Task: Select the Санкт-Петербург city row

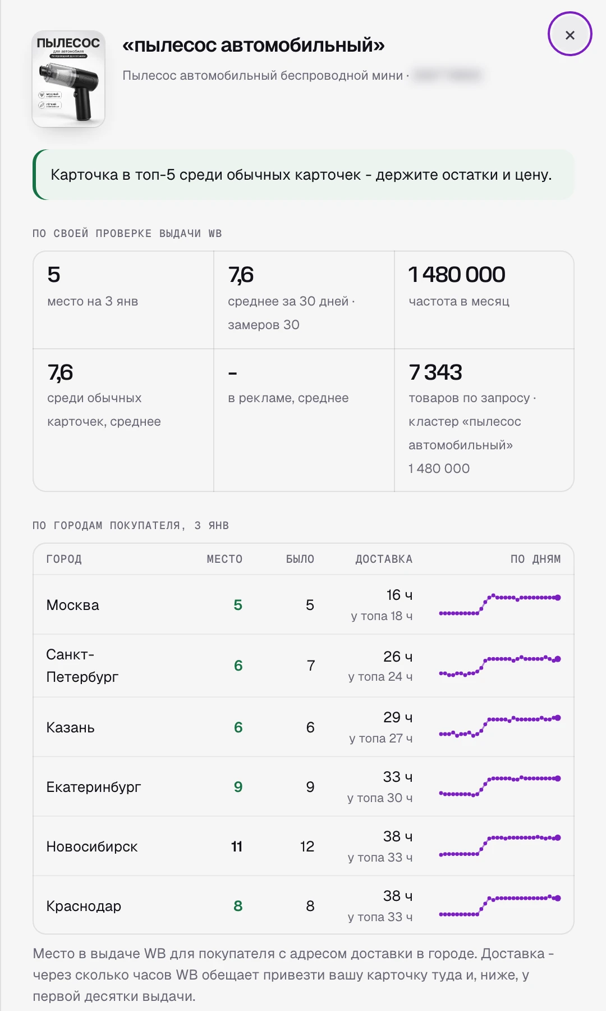Action: (x=303, y=666)
